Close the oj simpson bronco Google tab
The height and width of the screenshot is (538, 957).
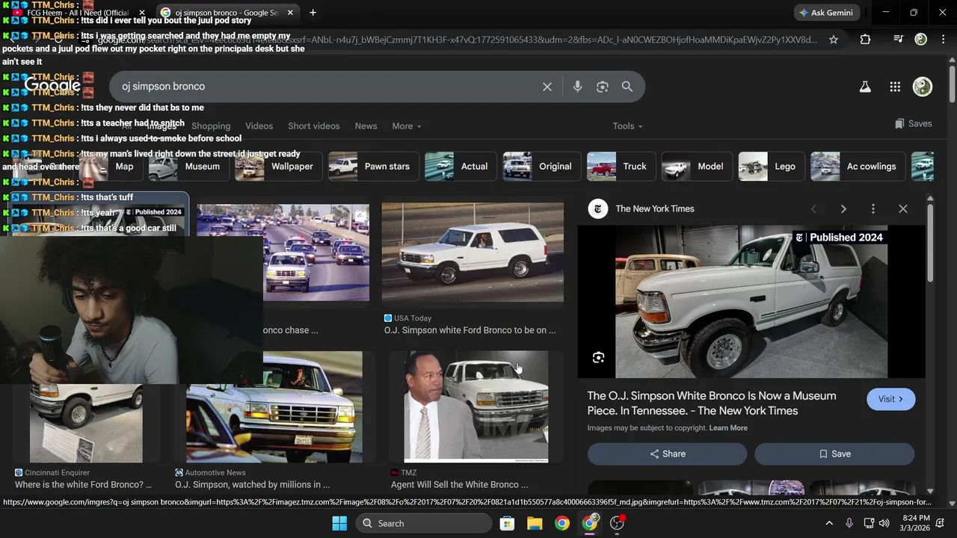[291, 13]
